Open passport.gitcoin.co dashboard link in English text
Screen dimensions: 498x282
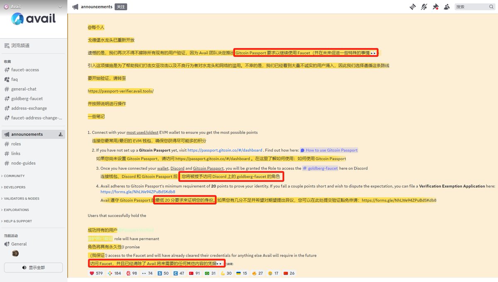point(225,150)
